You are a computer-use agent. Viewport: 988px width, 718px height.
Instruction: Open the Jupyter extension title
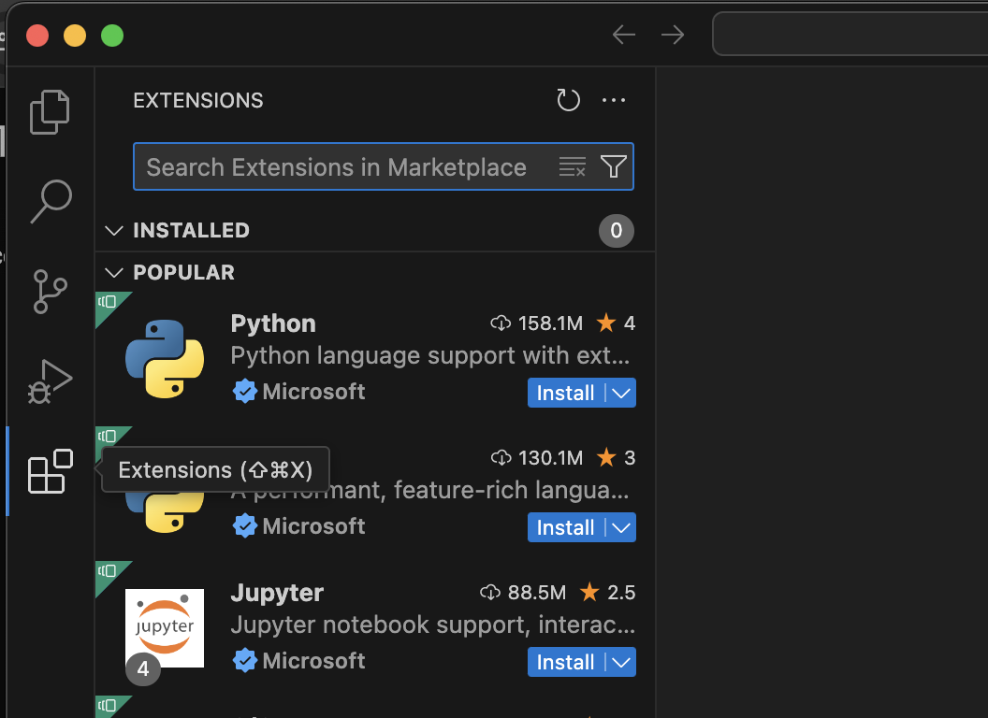point(277,594)
